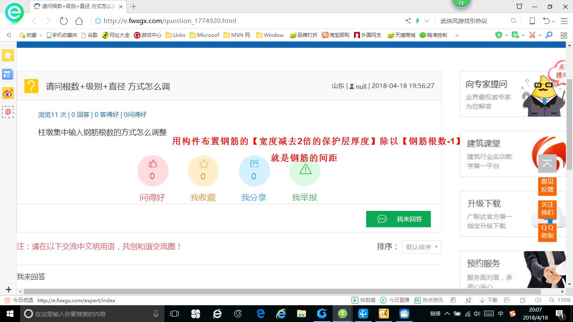Image resolution: width=573 pixels, height=322 pixels.
Task: Open the extensions grid icon
Action: pyautogui.click(x=564, y=35)
